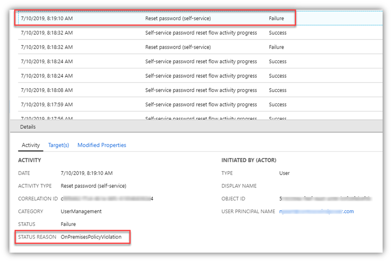The height and width of the screenshot is (262, 392).
Task: Click the Activity Type value in details
Action: (93, 186)
